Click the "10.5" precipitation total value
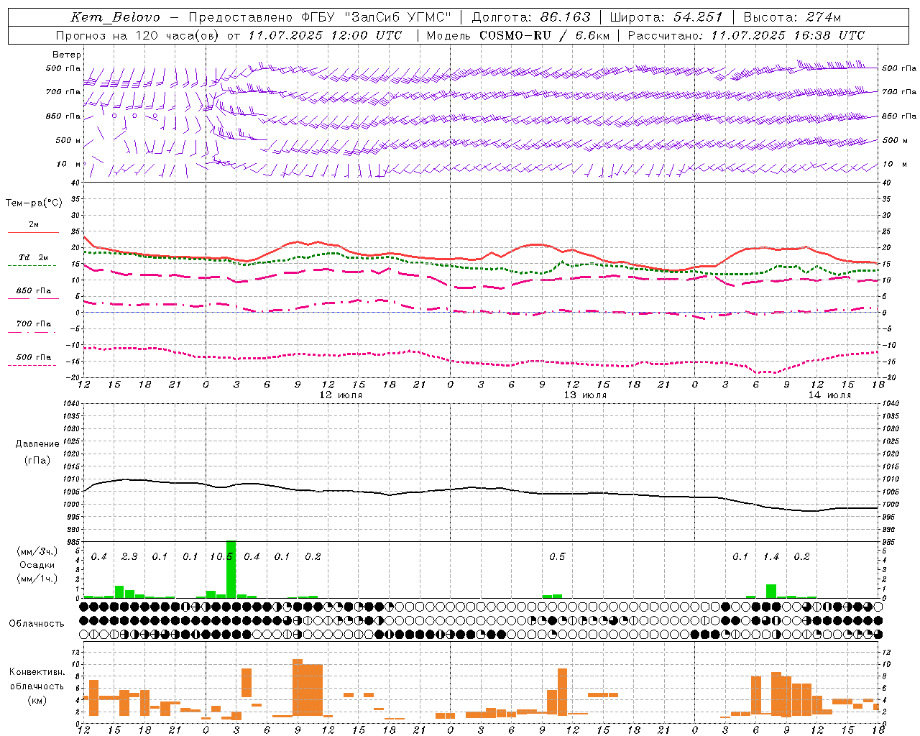 pos(221,557)
